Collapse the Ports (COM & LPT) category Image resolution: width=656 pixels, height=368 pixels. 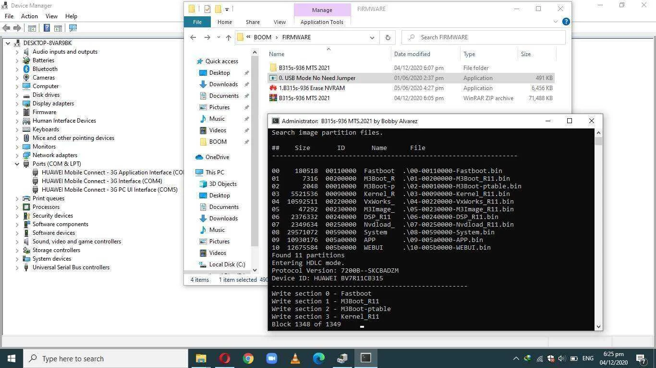tap(17, 164)
